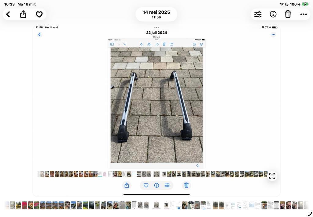Viewport: 313px width, 217px height.
Task: Tap the blue trash icon inside the screenshot
Action: click(186, 185)
